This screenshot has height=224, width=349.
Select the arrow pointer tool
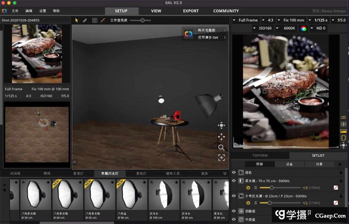[77, 20]
